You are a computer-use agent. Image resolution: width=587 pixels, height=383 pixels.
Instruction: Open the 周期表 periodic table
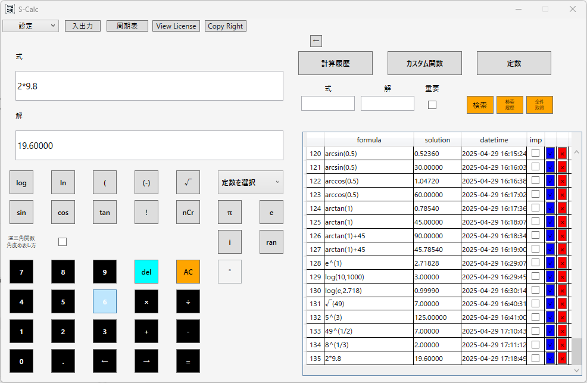coord(127,26)
